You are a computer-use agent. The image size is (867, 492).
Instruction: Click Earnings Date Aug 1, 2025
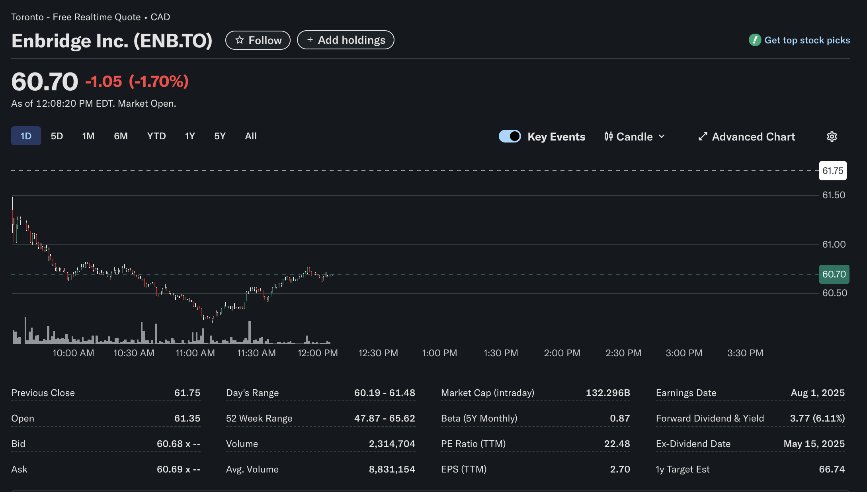click(x=818, y=393)
